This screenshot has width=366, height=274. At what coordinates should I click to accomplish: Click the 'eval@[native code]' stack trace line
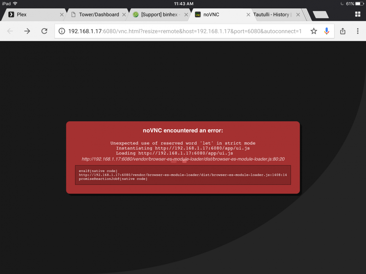coord(98,171)
